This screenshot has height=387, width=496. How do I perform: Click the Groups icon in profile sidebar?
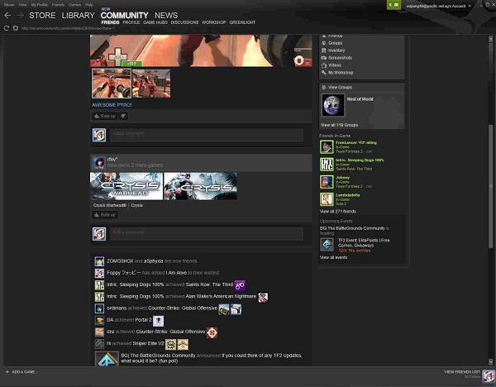324,43
